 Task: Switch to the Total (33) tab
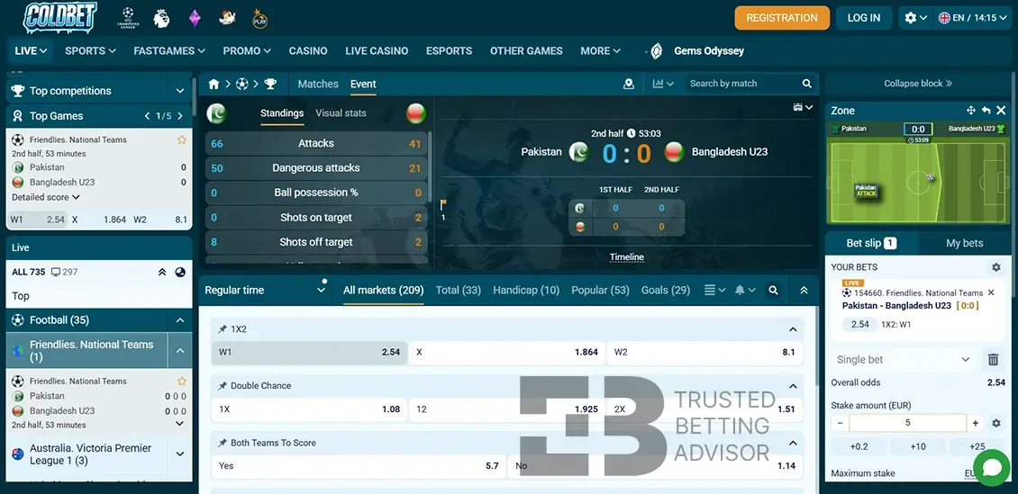point(458,291)
